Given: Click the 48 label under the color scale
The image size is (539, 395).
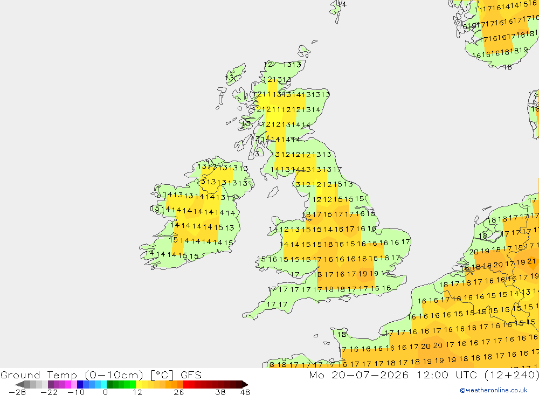Looking at the screenshot, I should click(245, 392).
